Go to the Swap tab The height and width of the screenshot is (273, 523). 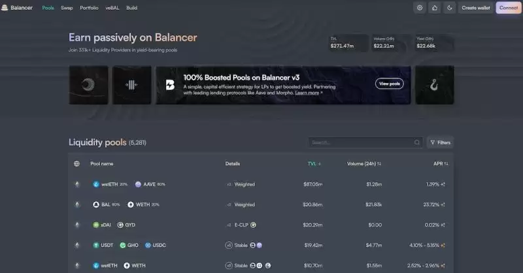pos(67,8)
